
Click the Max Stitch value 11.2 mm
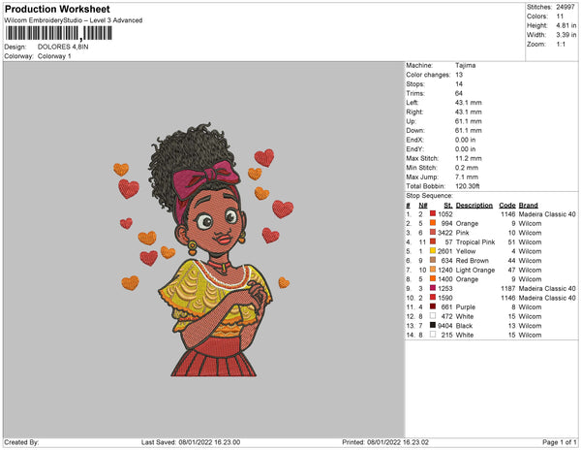point(469,158)
